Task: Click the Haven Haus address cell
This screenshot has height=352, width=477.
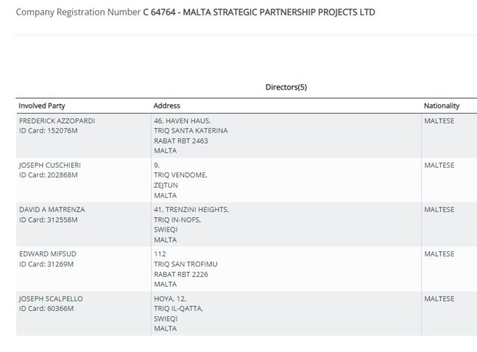Action: [x=190, y=135]
